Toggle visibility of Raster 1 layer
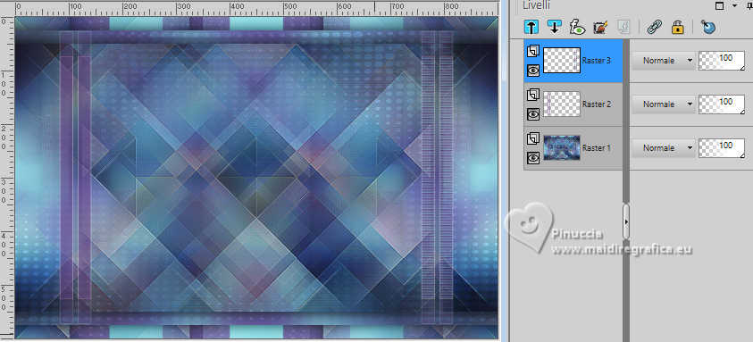 click(x=533, y=157)
